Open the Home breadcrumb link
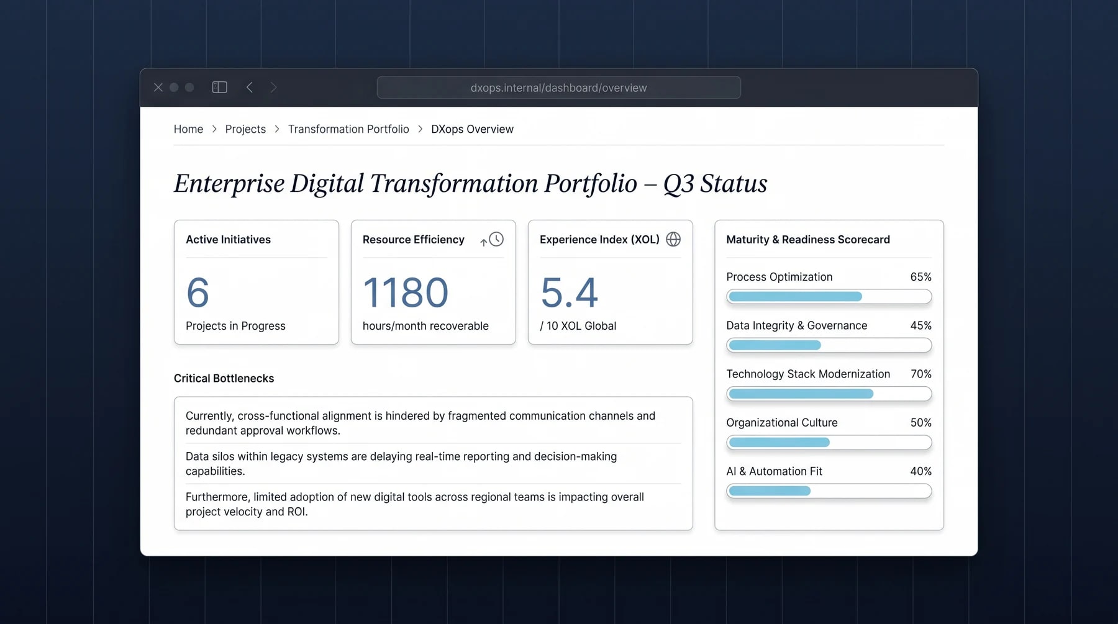 tap(188, 129)
